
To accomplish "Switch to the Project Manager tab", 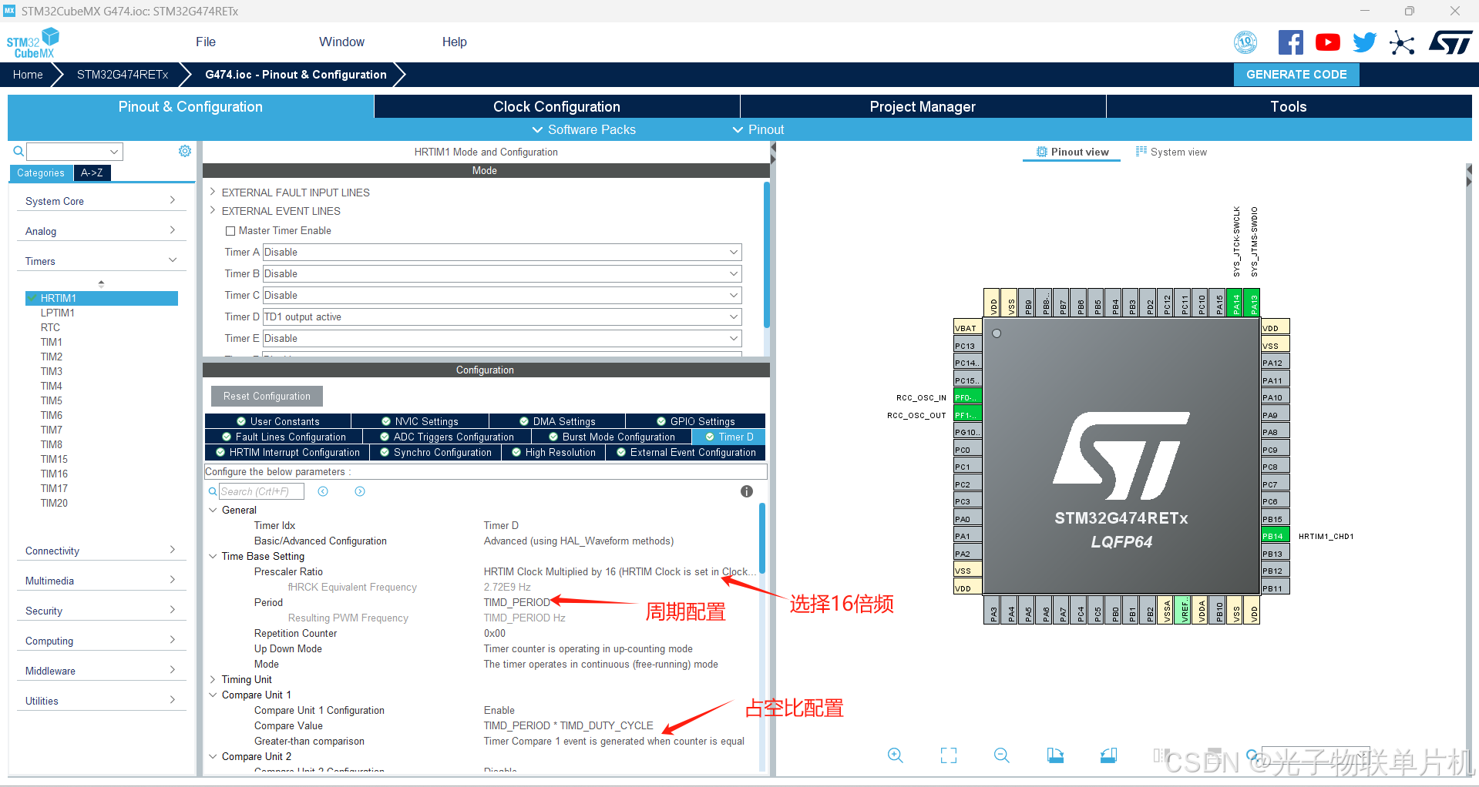I will tap(923, 106).
